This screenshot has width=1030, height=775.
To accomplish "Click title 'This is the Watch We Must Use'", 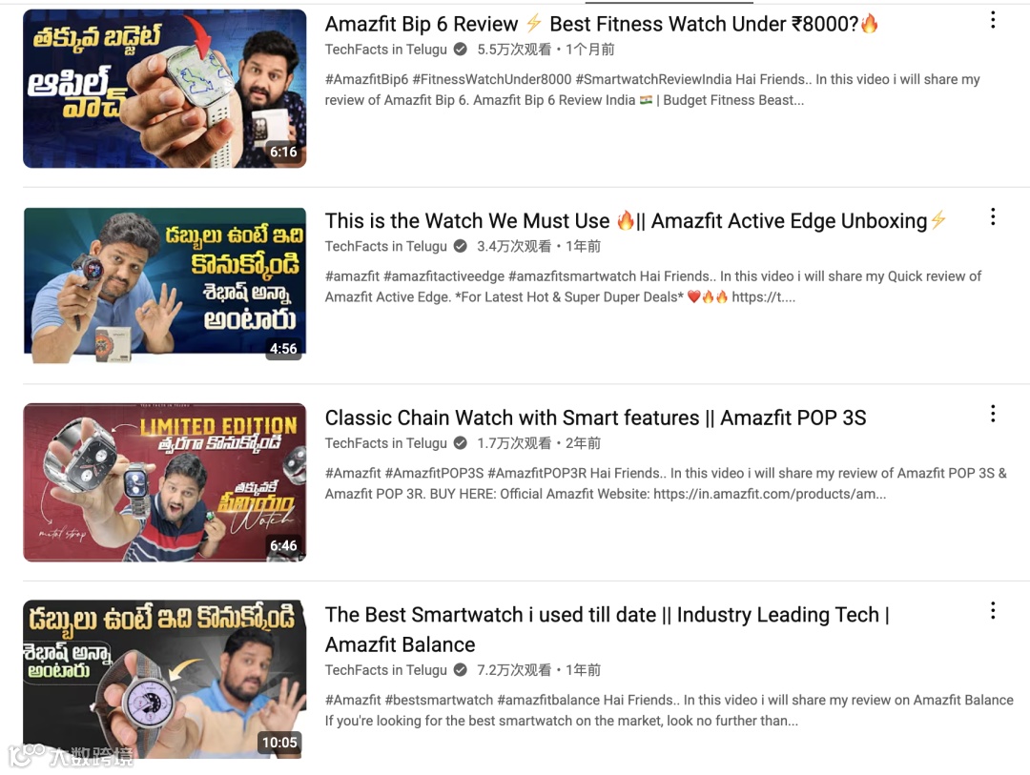I will click(x=467, y=220).
